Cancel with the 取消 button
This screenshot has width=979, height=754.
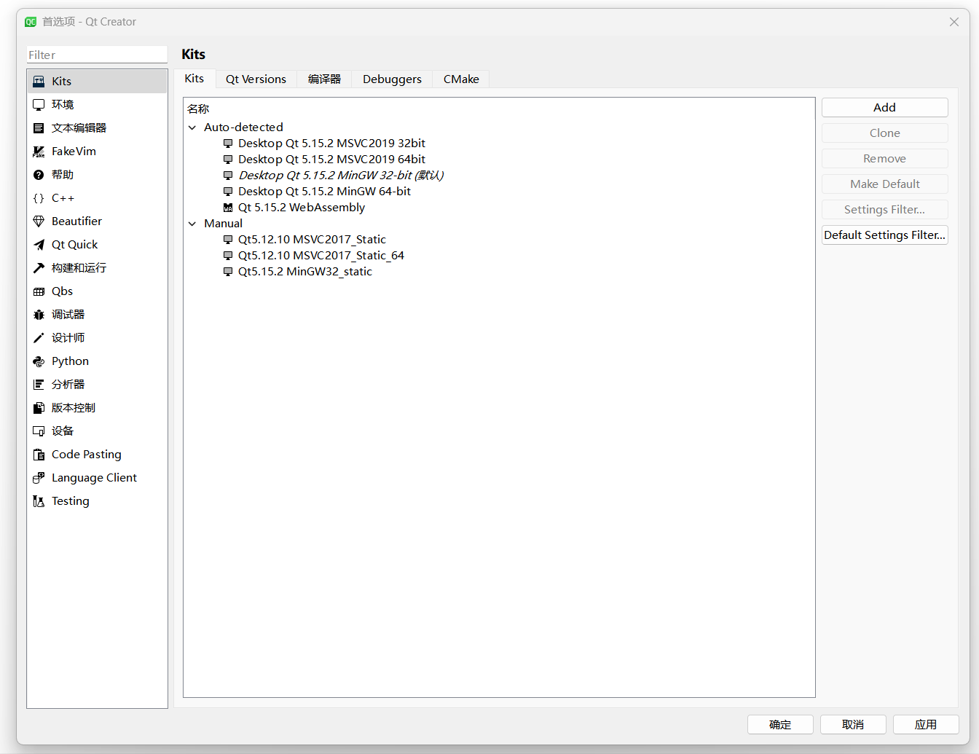point(853,724)
